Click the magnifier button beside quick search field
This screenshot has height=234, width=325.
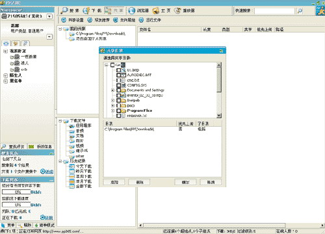pyautogui.click(x=300, y=11)
